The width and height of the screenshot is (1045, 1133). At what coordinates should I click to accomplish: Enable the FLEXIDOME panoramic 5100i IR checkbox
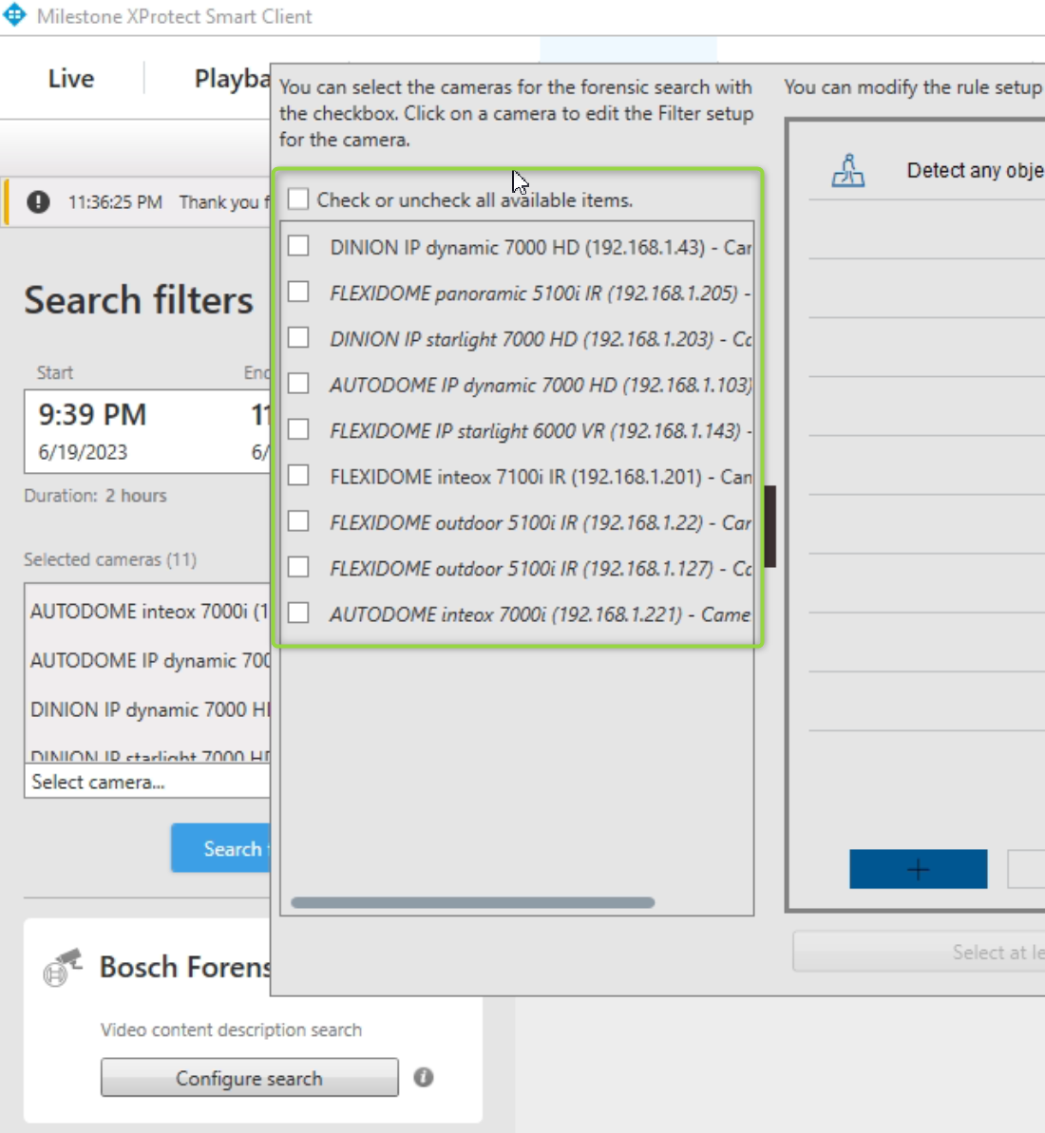pyautogui.click(x=298, y=292)
